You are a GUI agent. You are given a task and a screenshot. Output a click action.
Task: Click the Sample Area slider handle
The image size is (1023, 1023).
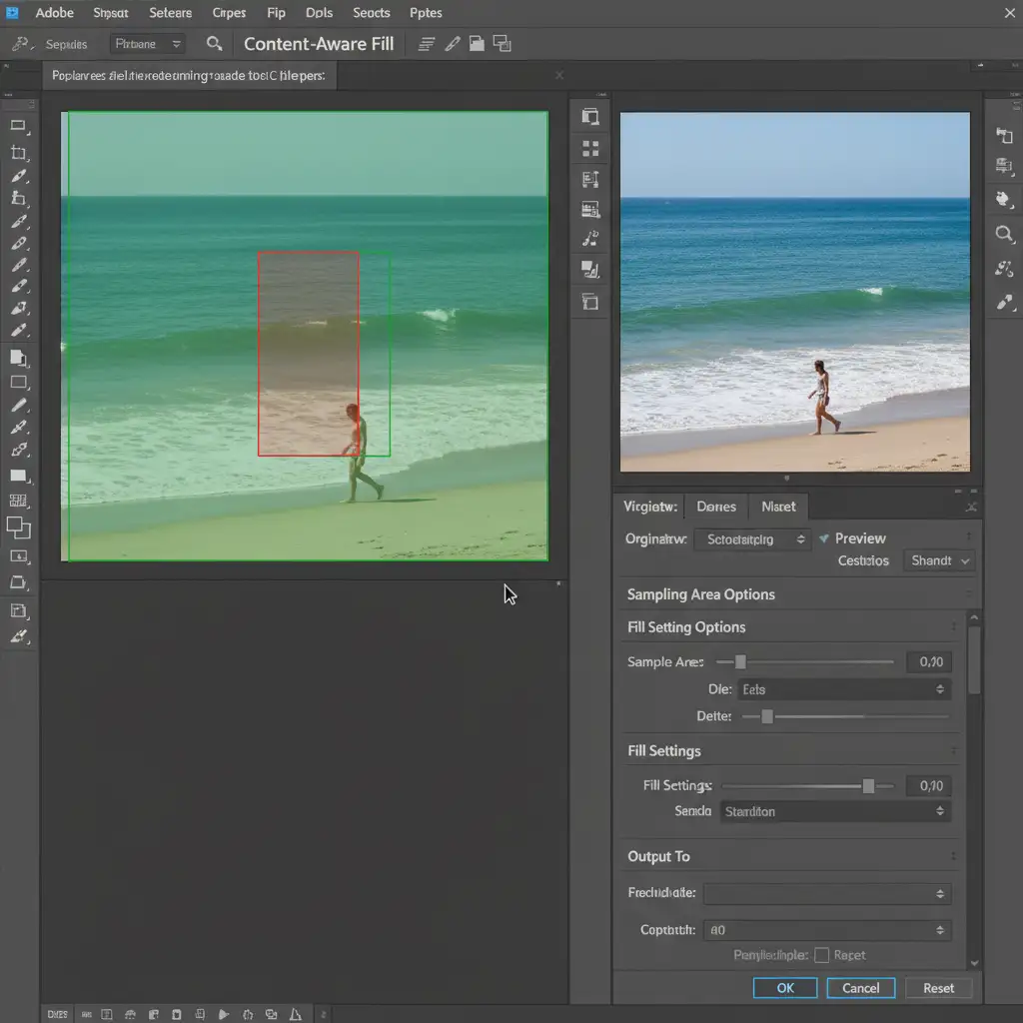740,661
